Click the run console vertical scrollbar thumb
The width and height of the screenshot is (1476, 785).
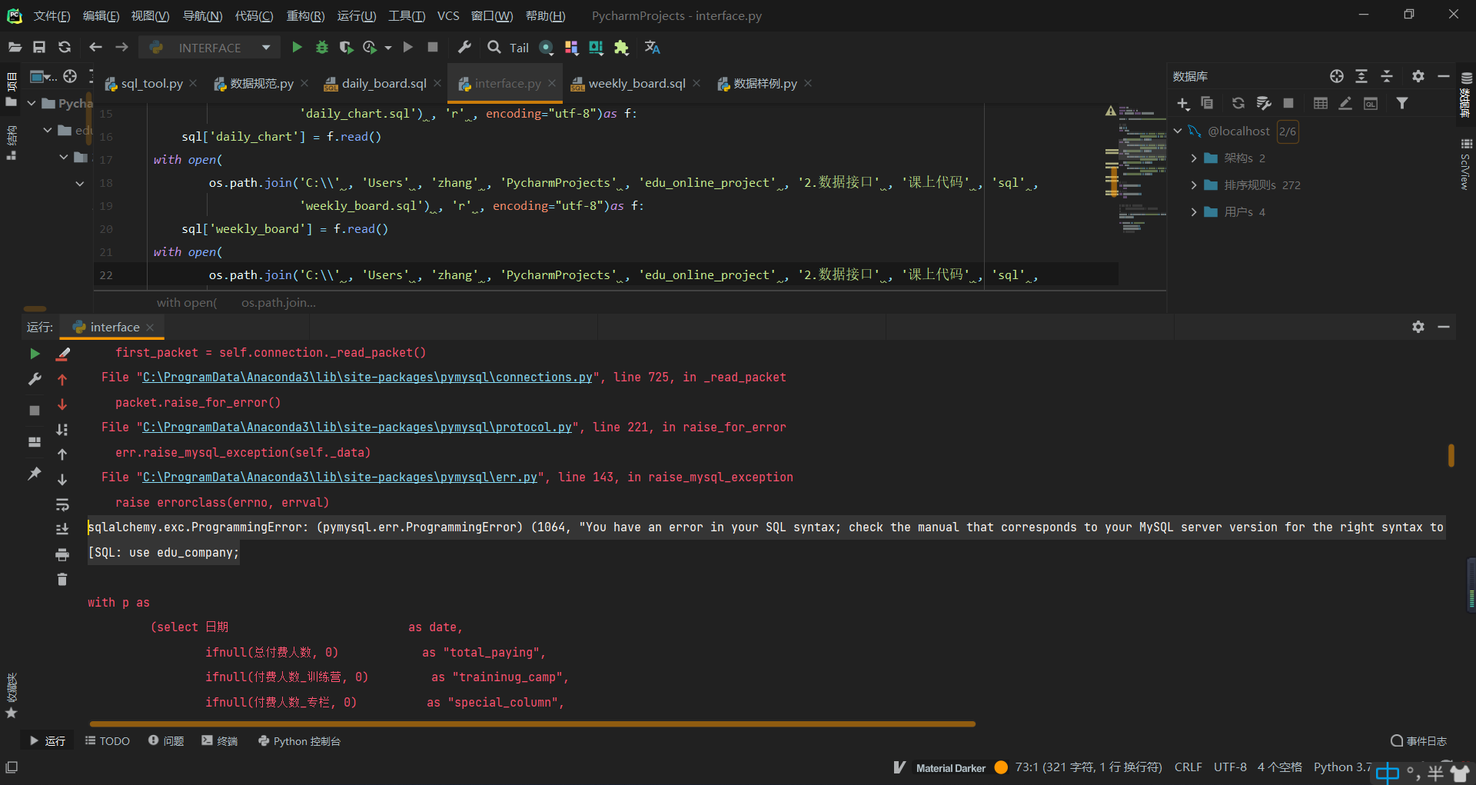(x=1451, y=455)
